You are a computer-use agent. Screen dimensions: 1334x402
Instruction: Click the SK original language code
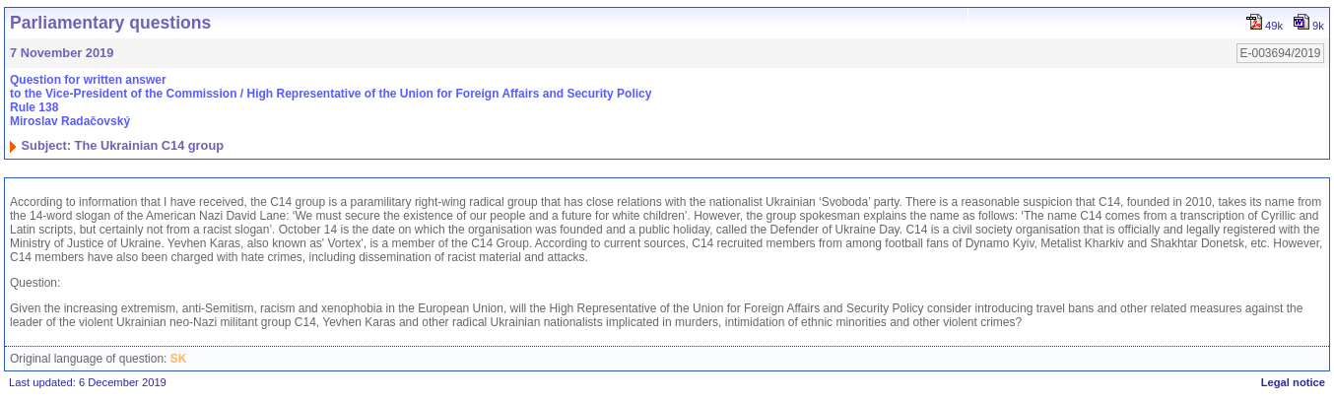click(178, 359)
